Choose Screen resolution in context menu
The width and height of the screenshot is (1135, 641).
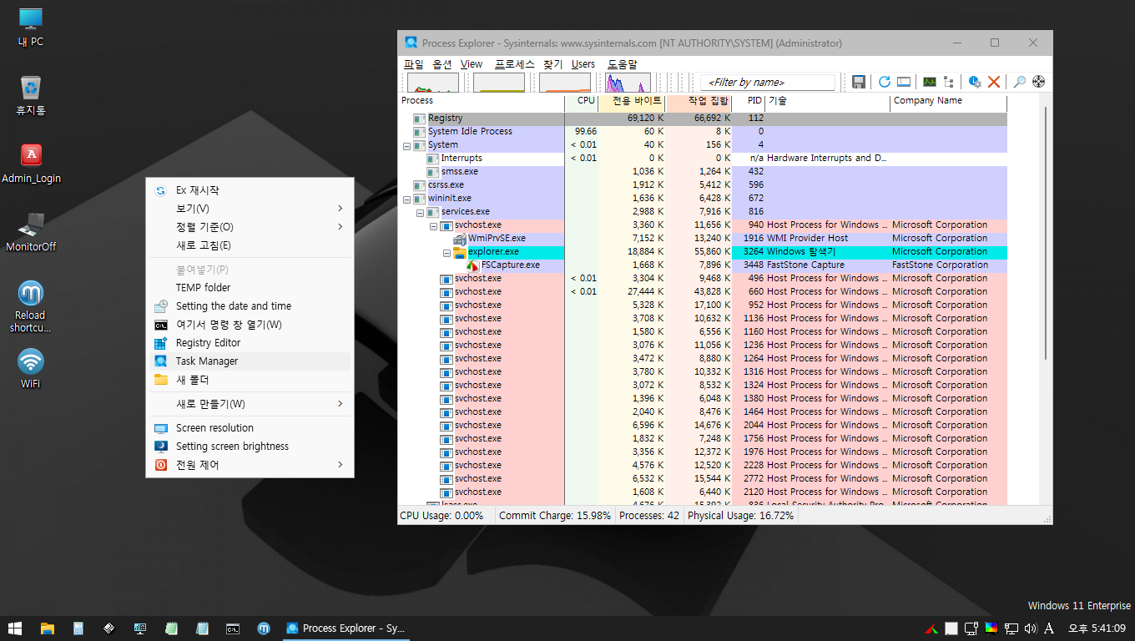pos(250,428)
